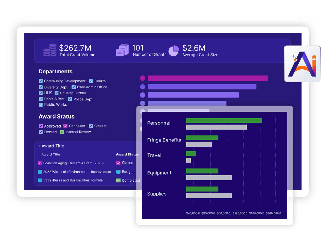The width and height of the screenshot is (325, 242).
Task: Click the coin stack Total Grant Volume icon
Action: click(49, 51)
